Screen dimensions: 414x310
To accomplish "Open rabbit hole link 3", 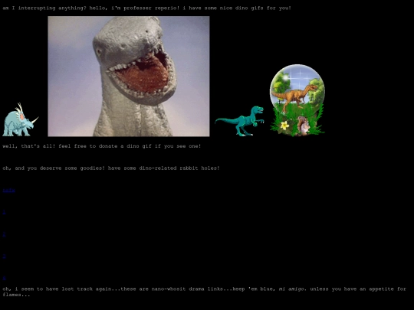I will (x=4, y=256).
